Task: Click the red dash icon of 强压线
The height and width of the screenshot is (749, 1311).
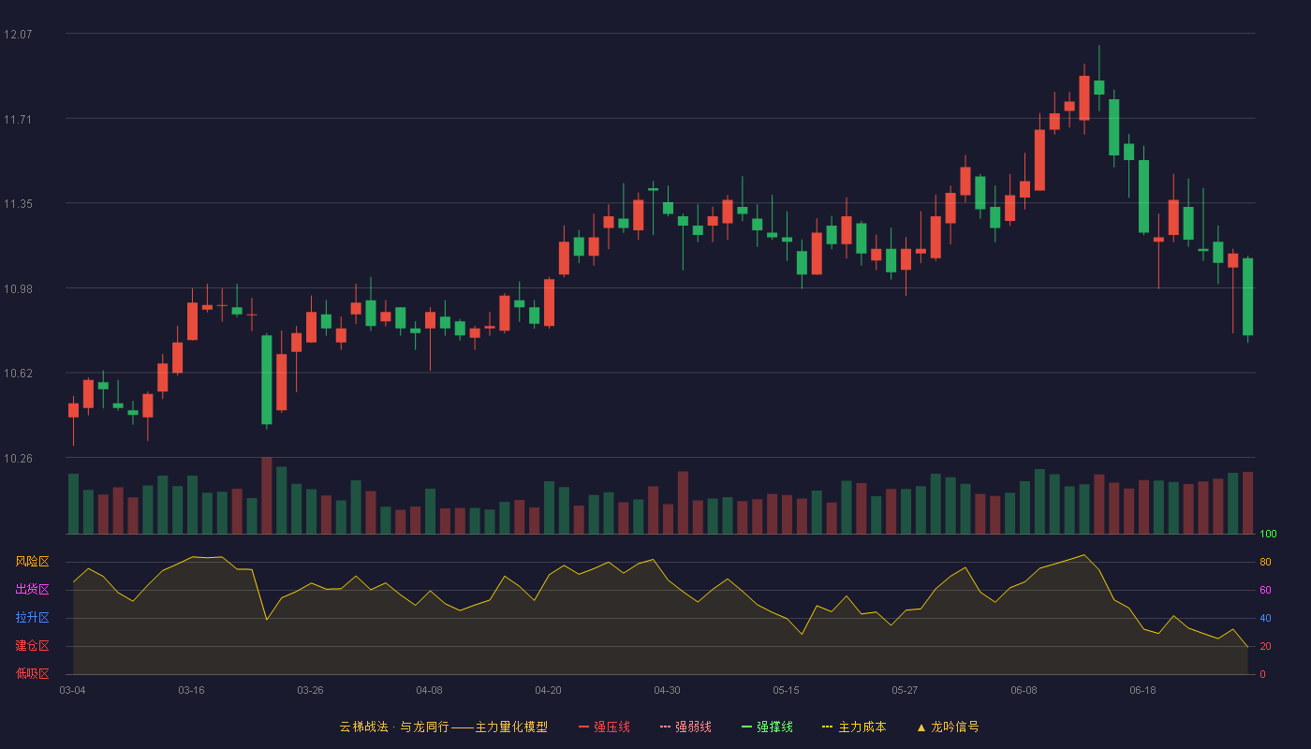Action: click(x=584, y=727)
